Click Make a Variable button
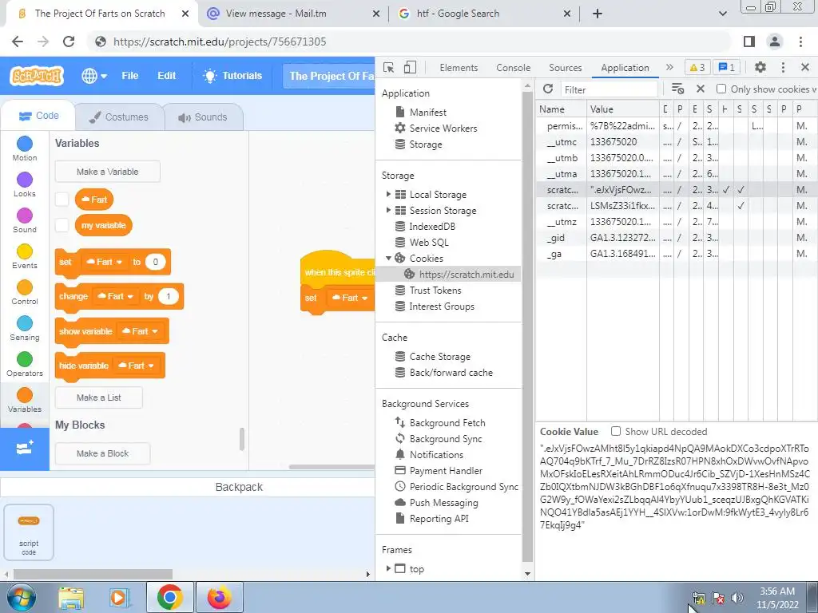Image resolution: width=818 pixels, height=613 pixels. [x=108, y=172]
